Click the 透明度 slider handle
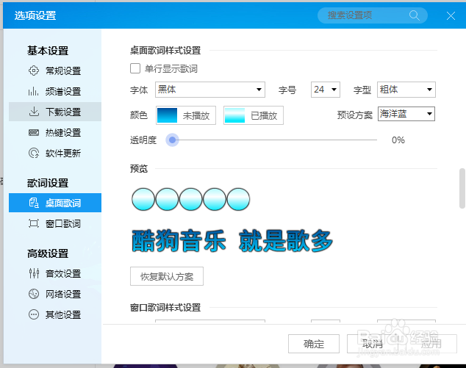466x368 pixels. [x=172, y=140]
